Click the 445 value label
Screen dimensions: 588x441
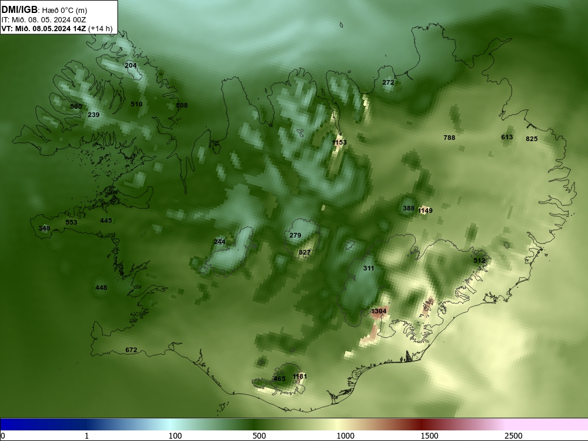(x=106, y=220)
